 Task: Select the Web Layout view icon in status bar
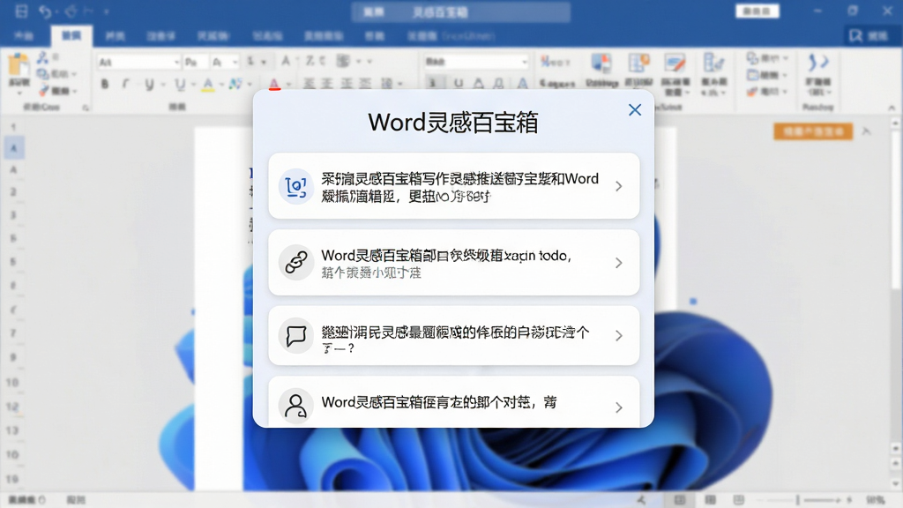pos(739,500)
